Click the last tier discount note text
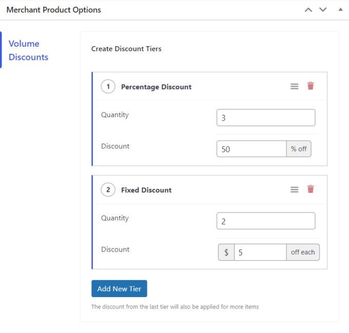349x333 pixels. click(x=175, y=307)
